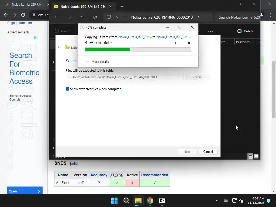The width and height of the screenshot is (276, 207).
Task: Show hidden breadcrumb path ellipsis
Action: (125, 17)
